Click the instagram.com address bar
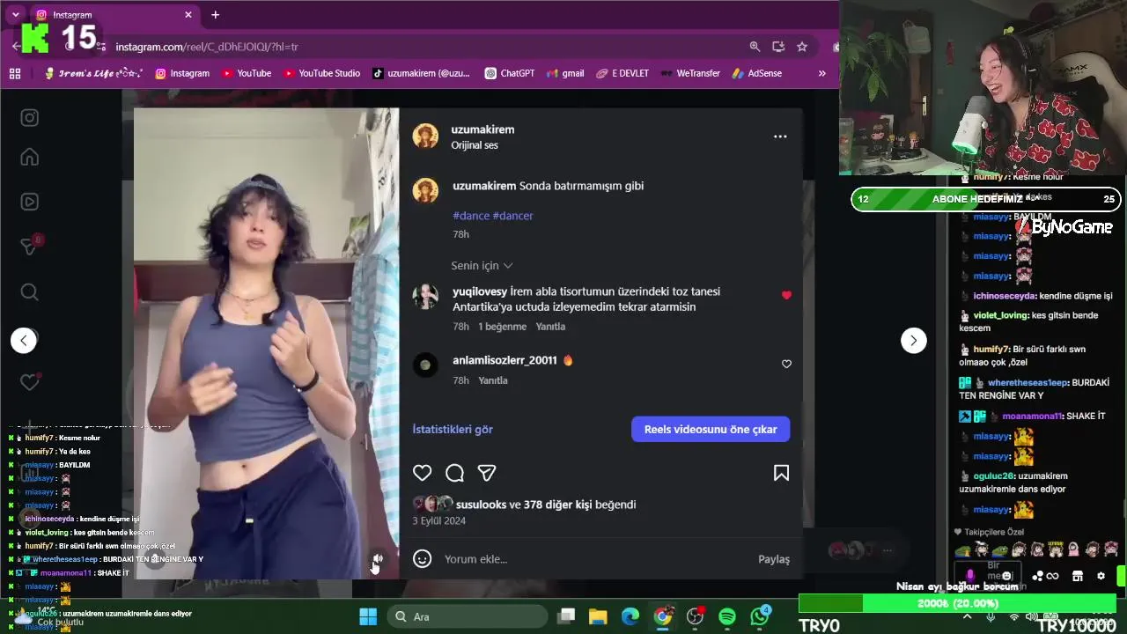This screenshot has height=634, width=1127. click(423, 47)
